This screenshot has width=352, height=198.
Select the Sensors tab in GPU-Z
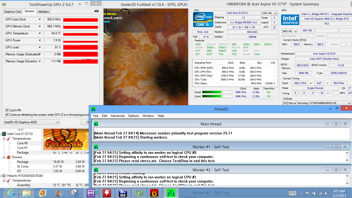(x=29, y=11)
